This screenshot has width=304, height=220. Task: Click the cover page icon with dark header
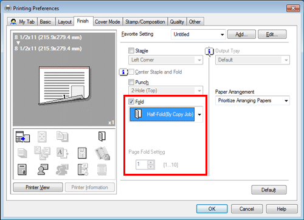click(x=22, y=170)
